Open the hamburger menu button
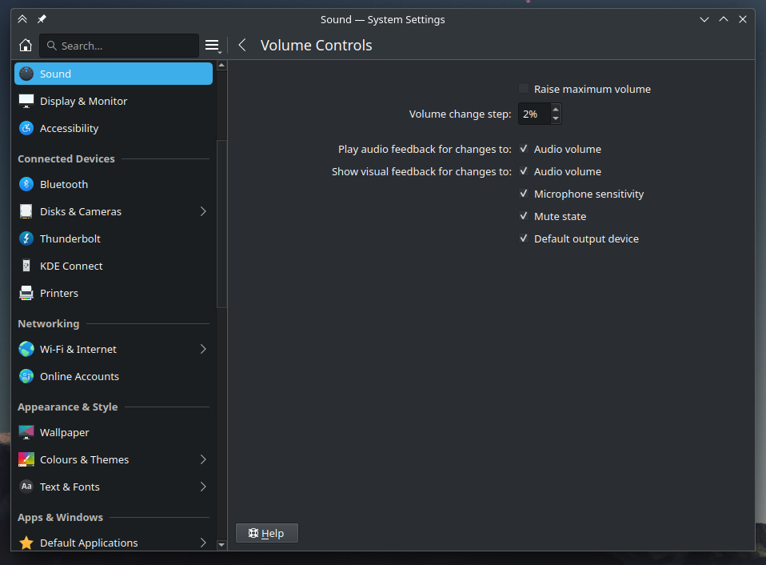 [x=212, y=46]
